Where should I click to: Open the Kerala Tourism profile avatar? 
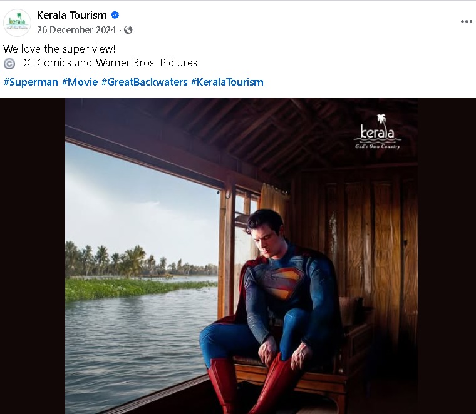pyautogui.click(x=17, y=23)
